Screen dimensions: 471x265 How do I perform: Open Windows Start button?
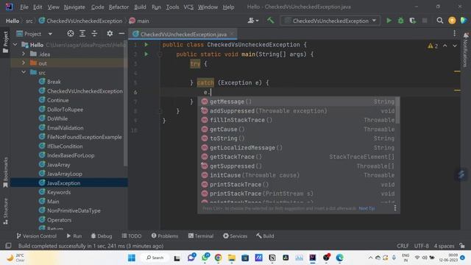[x=132, y=258]
